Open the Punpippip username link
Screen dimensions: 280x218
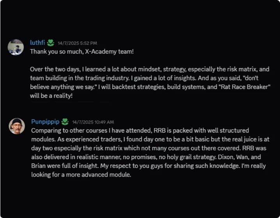click(45, 122)
